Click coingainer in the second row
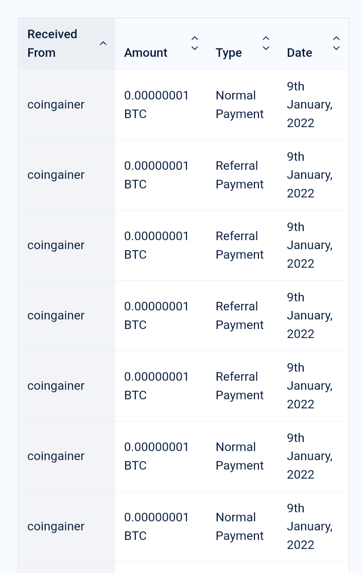 point(56,175)
